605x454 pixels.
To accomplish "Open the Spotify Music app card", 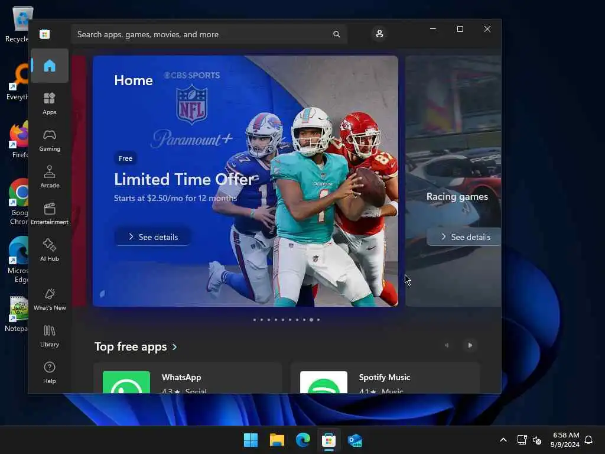I will click(385, 378).
